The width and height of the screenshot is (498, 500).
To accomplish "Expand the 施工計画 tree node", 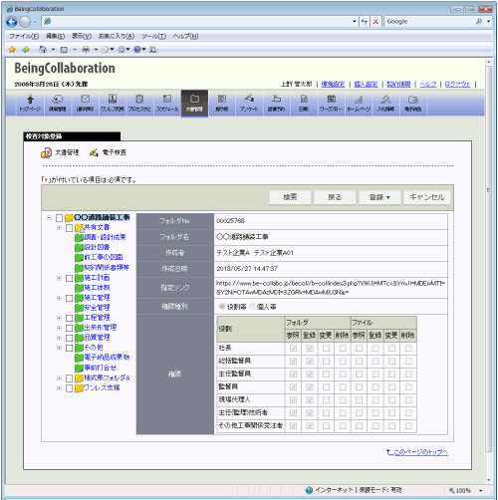I will (59, 278).
